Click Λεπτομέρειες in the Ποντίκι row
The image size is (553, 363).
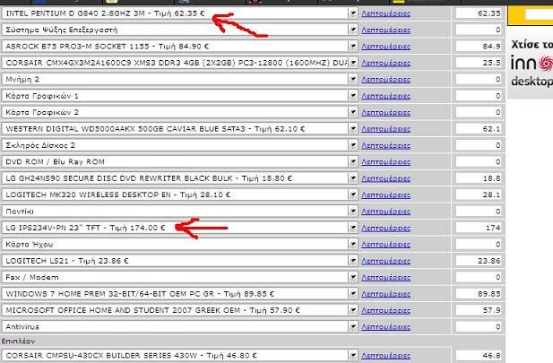click(385, 212)
